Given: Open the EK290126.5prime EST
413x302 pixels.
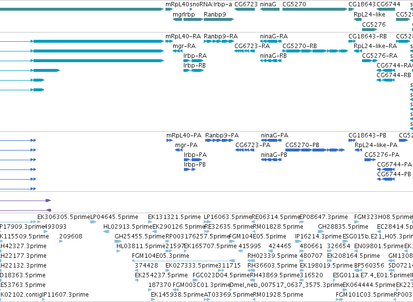Looking at the screenshot, I should click(x=154, y=232).
